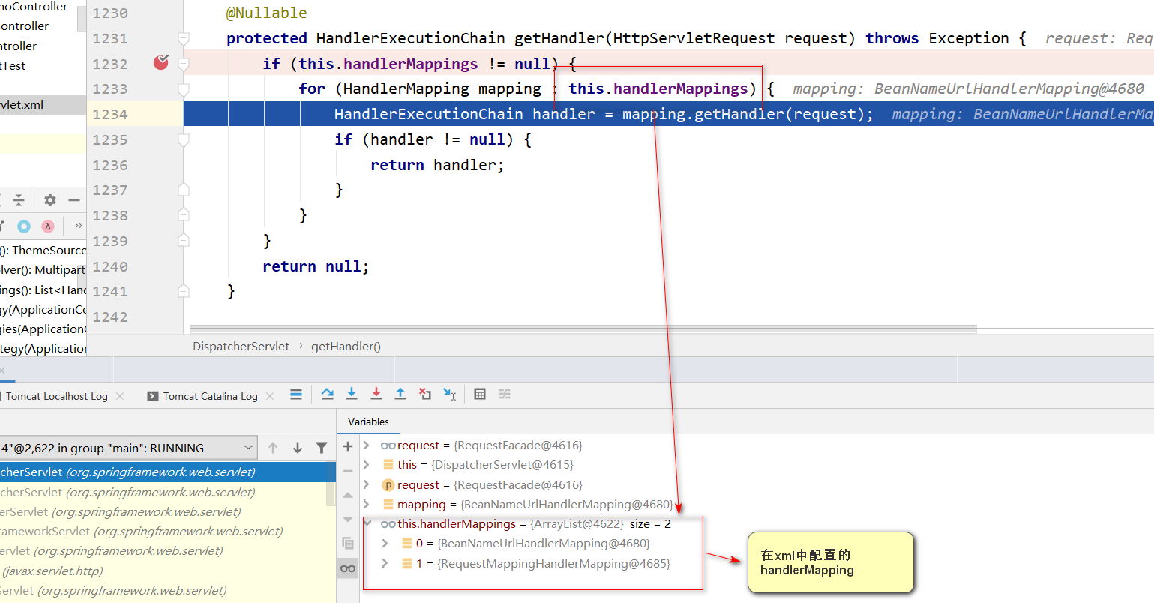The image size is (1154, 603).
Task: Expand the watched request variable RequestFacade@4616
Action: pyautogui.click(x=367, y=445)
